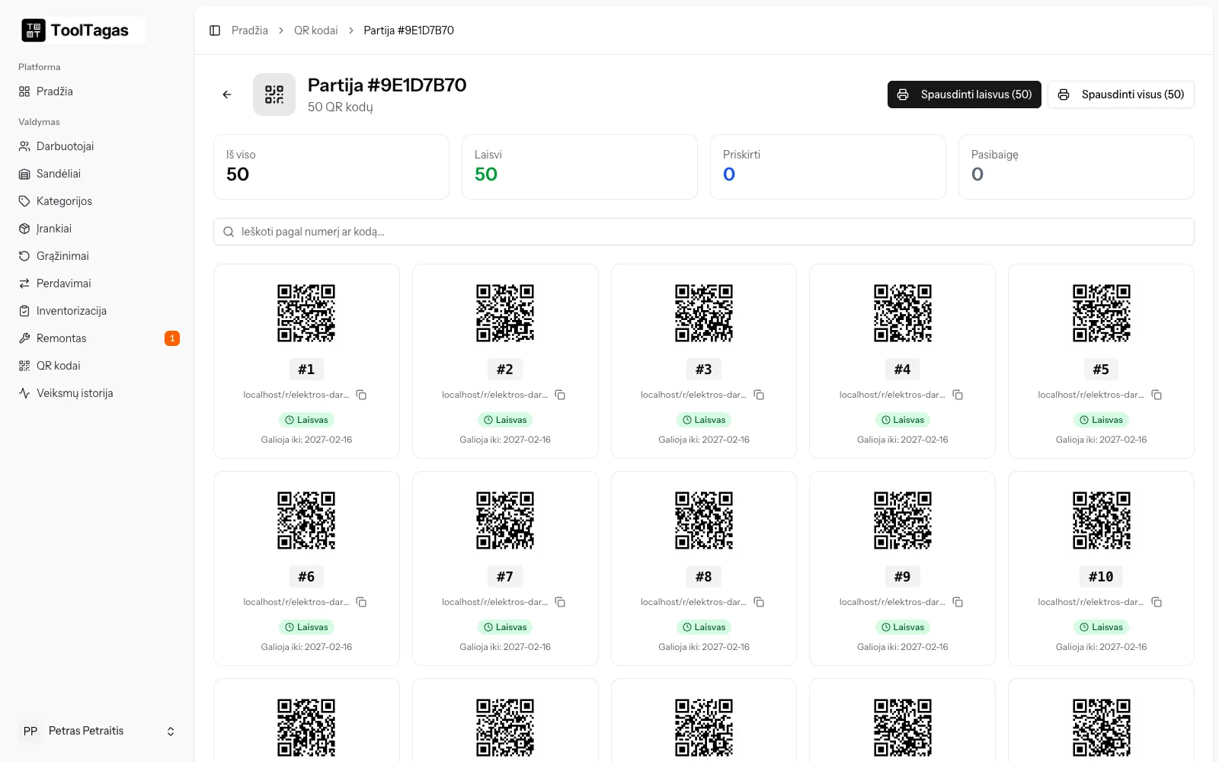
Task: Open Veiksmų istorija section
Action: click(98, 393)
